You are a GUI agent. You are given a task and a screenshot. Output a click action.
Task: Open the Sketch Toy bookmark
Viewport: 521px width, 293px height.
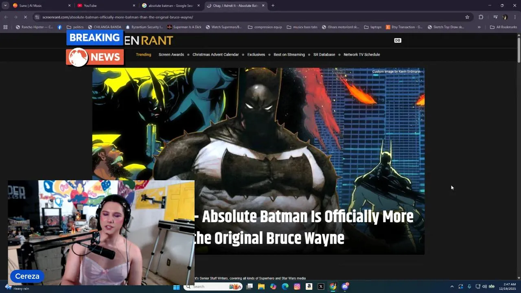pos(446,27)
